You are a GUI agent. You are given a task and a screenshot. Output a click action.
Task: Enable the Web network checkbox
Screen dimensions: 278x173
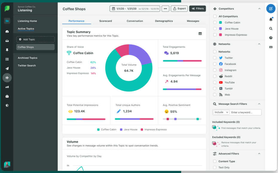coord(215,95)
